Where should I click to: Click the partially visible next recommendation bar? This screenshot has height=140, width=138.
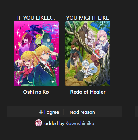(137, 112)
